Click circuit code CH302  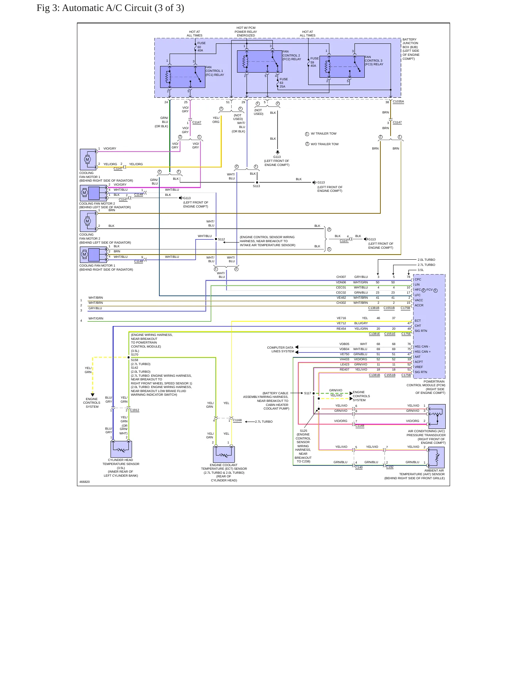coord(341,303)
